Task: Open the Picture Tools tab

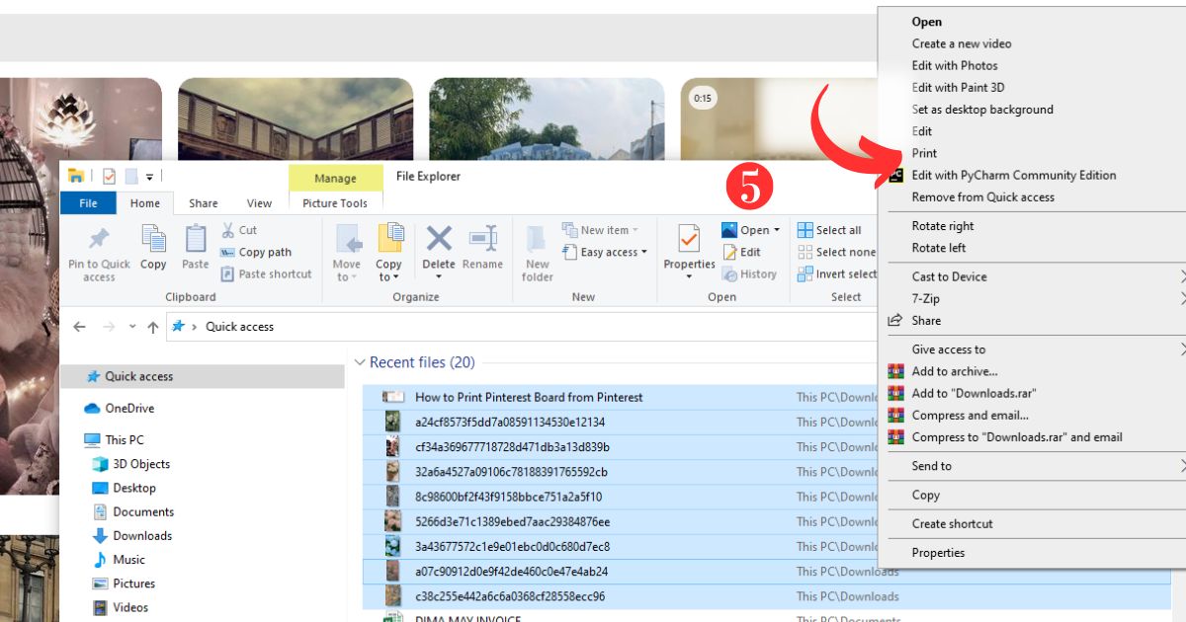Action: click(335, 203)
